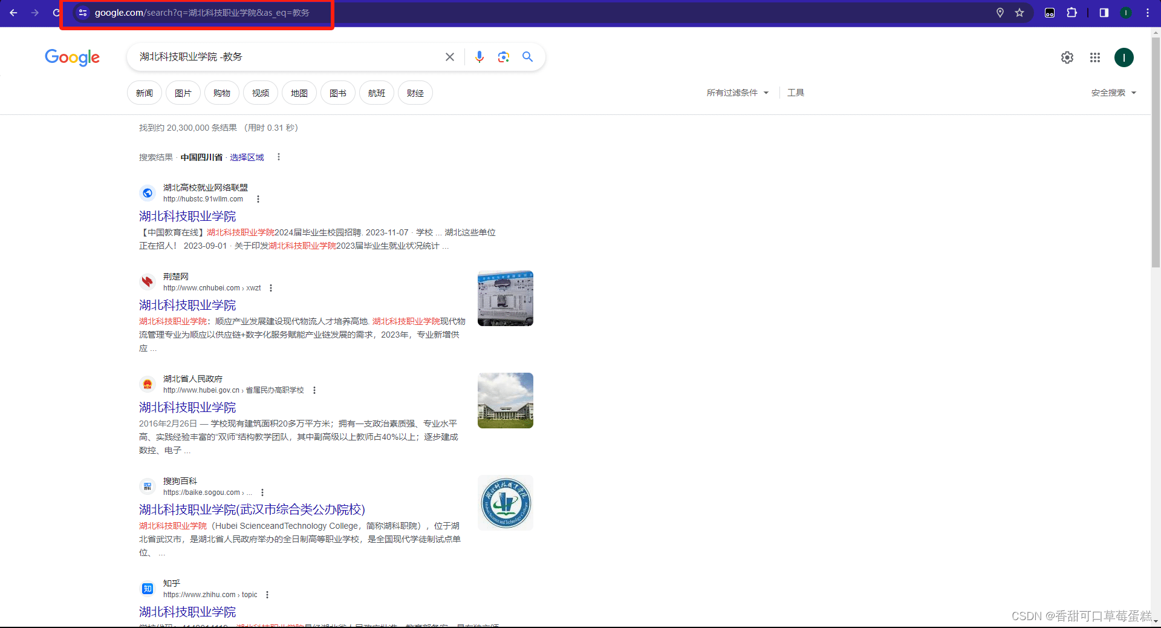
Task: Click the Google logo
Action: [72, 57]
